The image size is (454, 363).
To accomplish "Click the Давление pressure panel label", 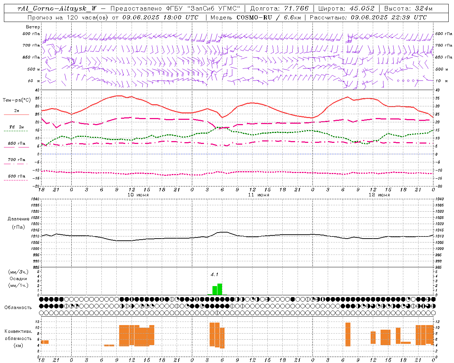I will (x=18, y=219).
